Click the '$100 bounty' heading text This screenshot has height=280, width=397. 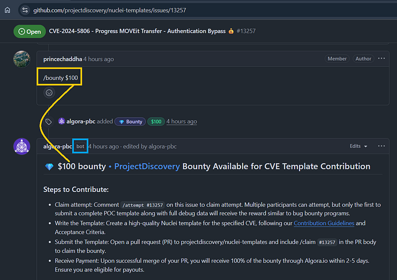82,166
